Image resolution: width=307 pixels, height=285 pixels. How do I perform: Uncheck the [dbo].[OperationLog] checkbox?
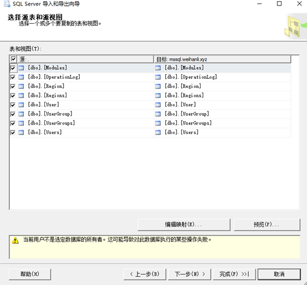pos(13,77)
